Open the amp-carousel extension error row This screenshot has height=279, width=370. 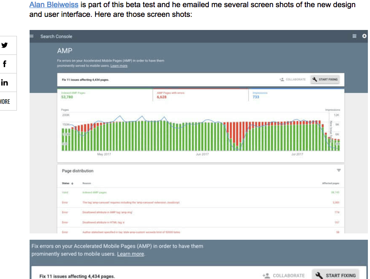(x=131, y=203)
